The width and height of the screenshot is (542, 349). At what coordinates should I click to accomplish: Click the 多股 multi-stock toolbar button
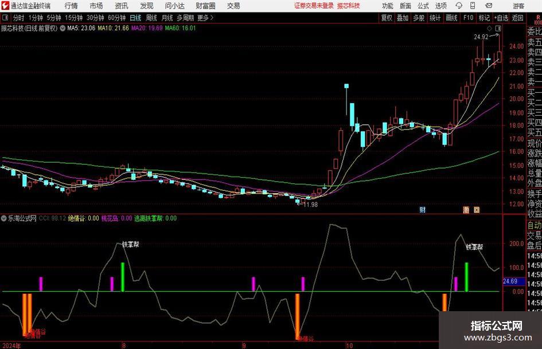(x=419, y=18)
